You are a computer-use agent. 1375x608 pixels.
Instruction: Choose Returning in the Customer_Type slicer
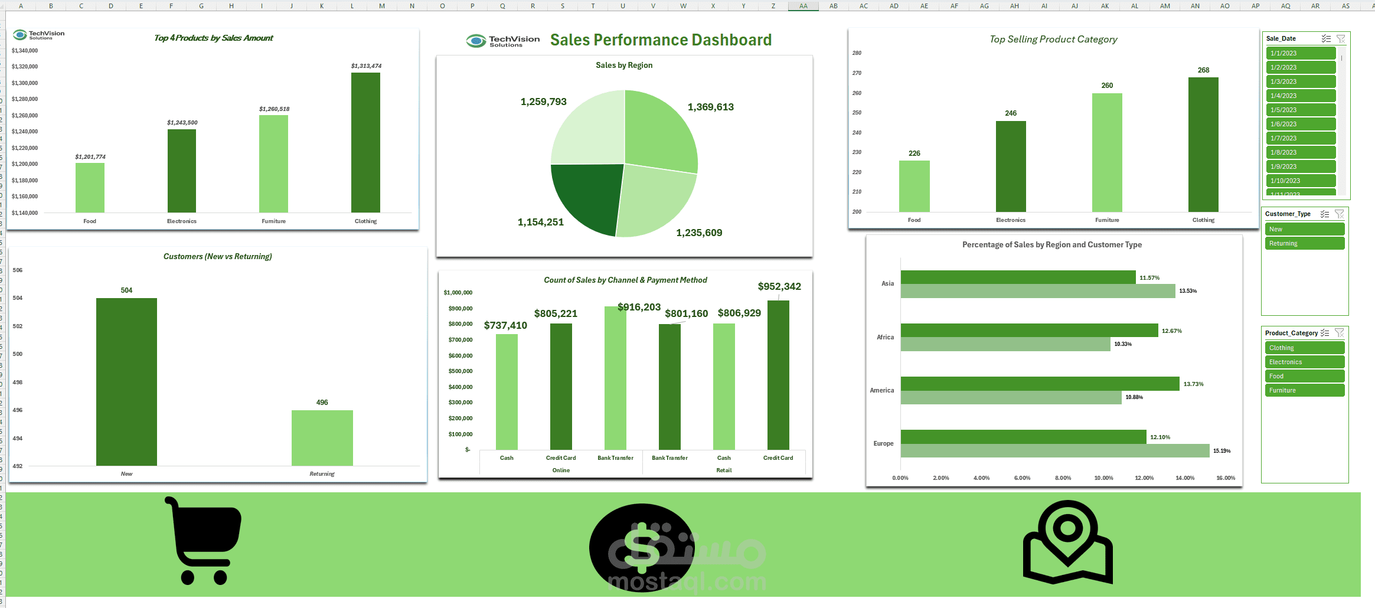click(x=1305, y=243)
